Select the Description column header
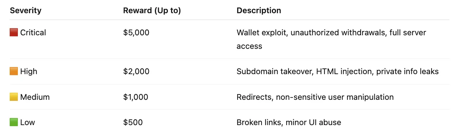The image size is (463, 139). pyautogui.click(x=259, y=11)
